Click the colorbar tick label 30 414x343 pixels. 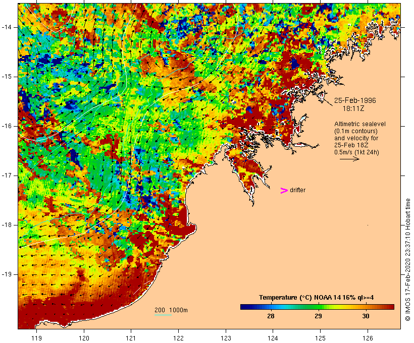(366, 316)
